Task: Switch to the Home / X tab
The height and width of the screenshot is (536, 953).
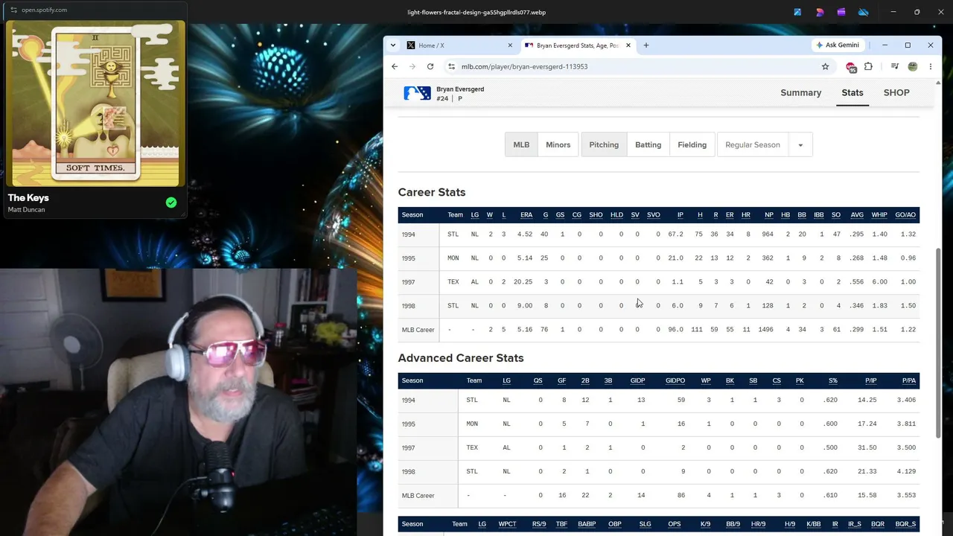Action: pos(459,45)
